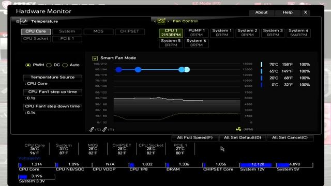Select the System 2 fan header

[247, 33]
